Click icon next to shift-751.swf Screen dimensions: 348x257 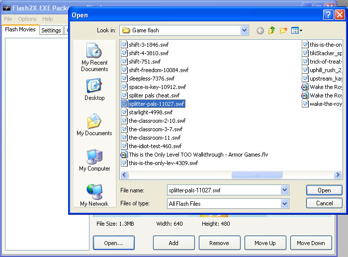tap(124, 61)
